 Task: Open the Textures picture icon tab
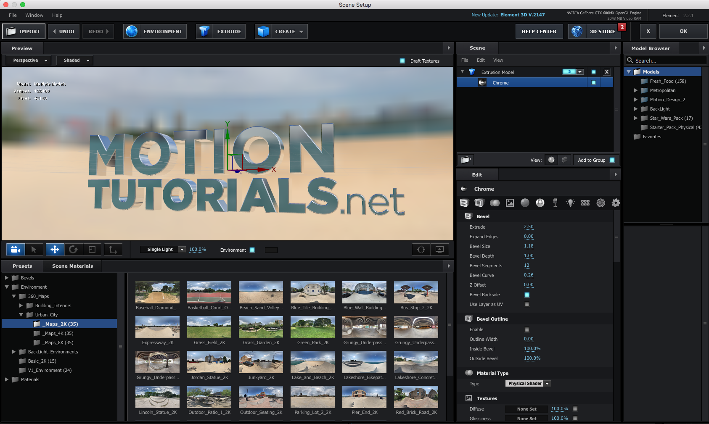[510, 203]
